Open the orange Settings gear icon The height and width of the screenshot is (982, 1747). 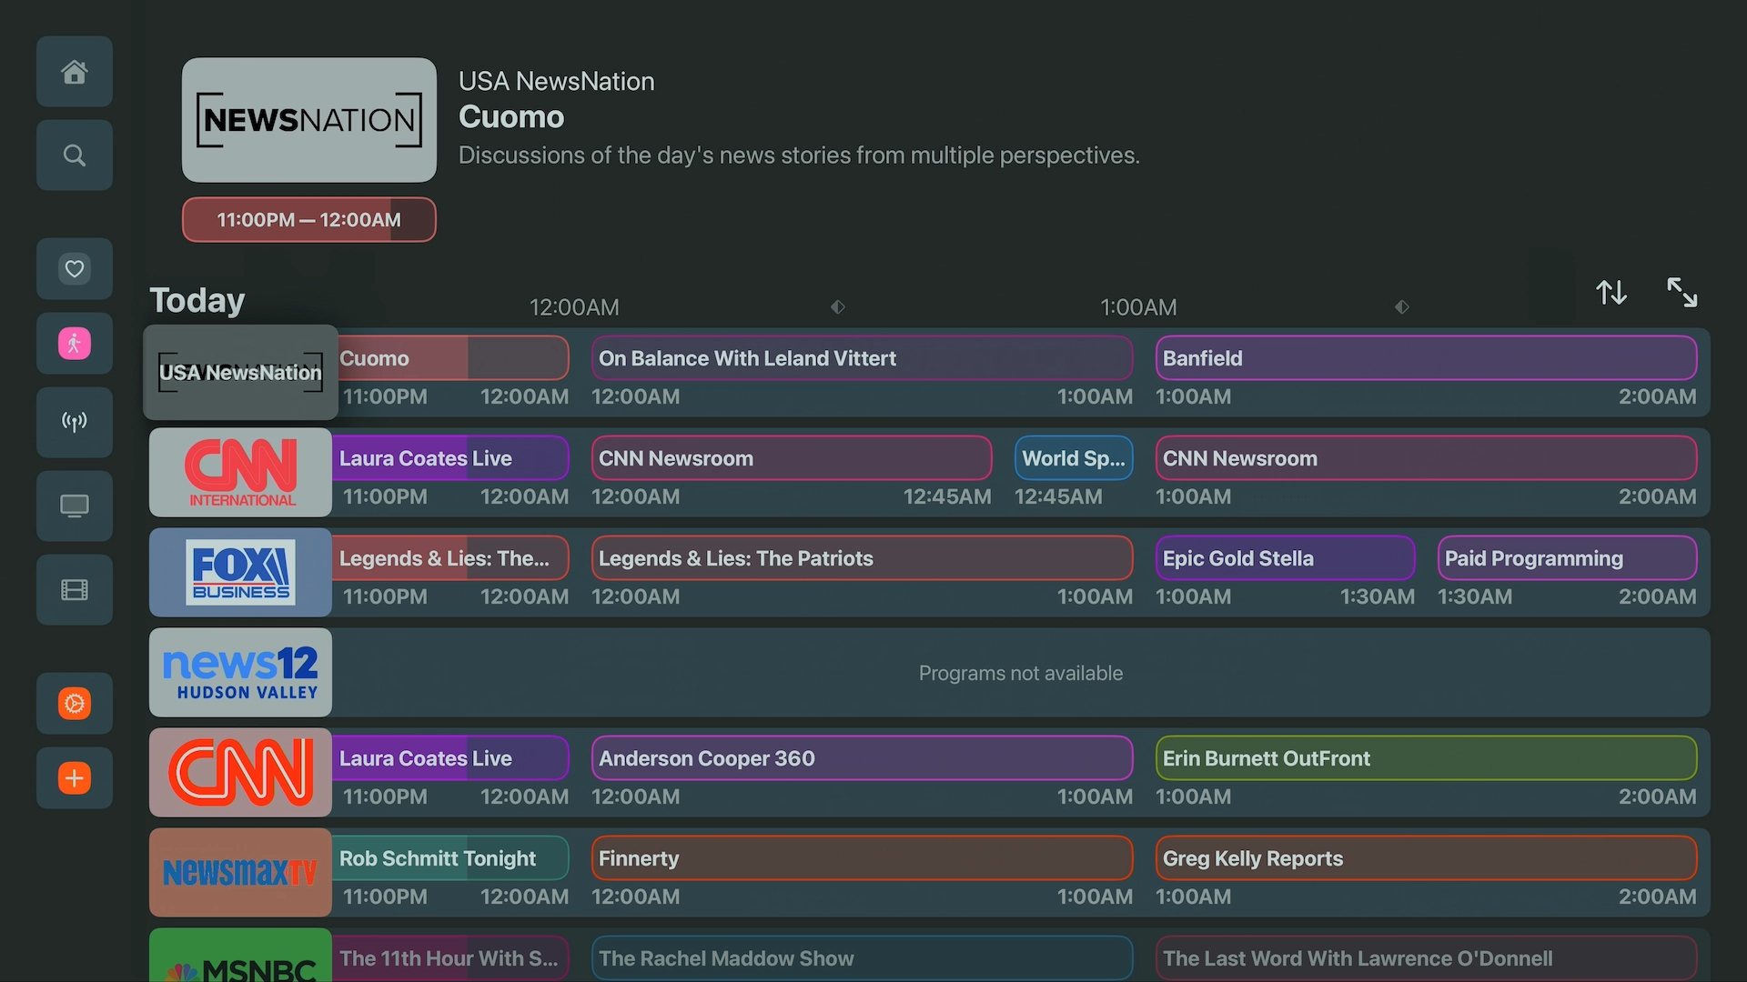[x=75, y=704]
